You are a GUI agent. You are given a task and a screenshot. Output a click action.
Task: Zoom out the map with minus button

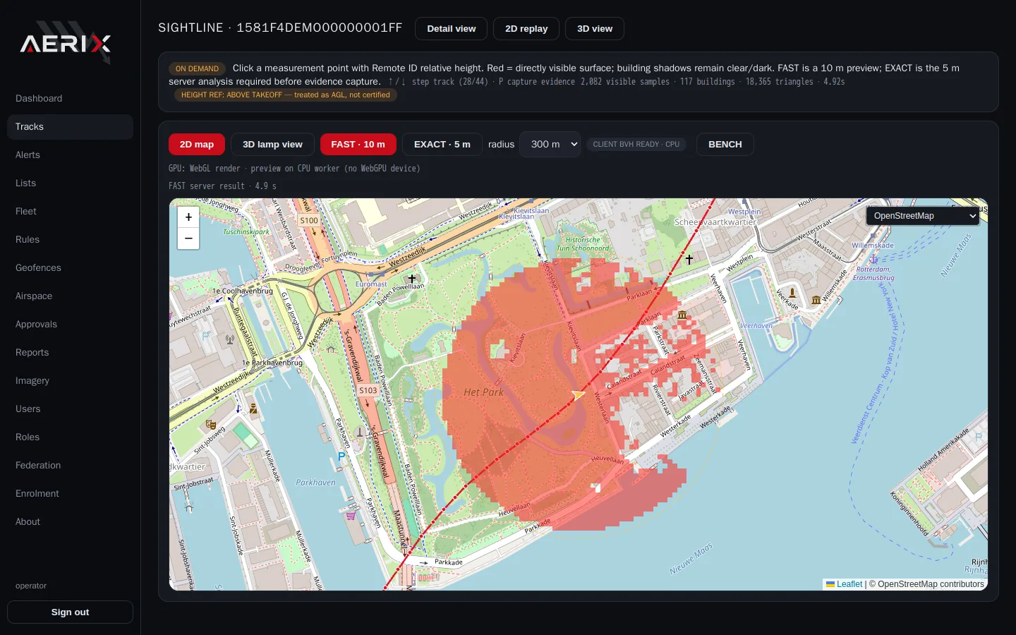click(188, 238)
